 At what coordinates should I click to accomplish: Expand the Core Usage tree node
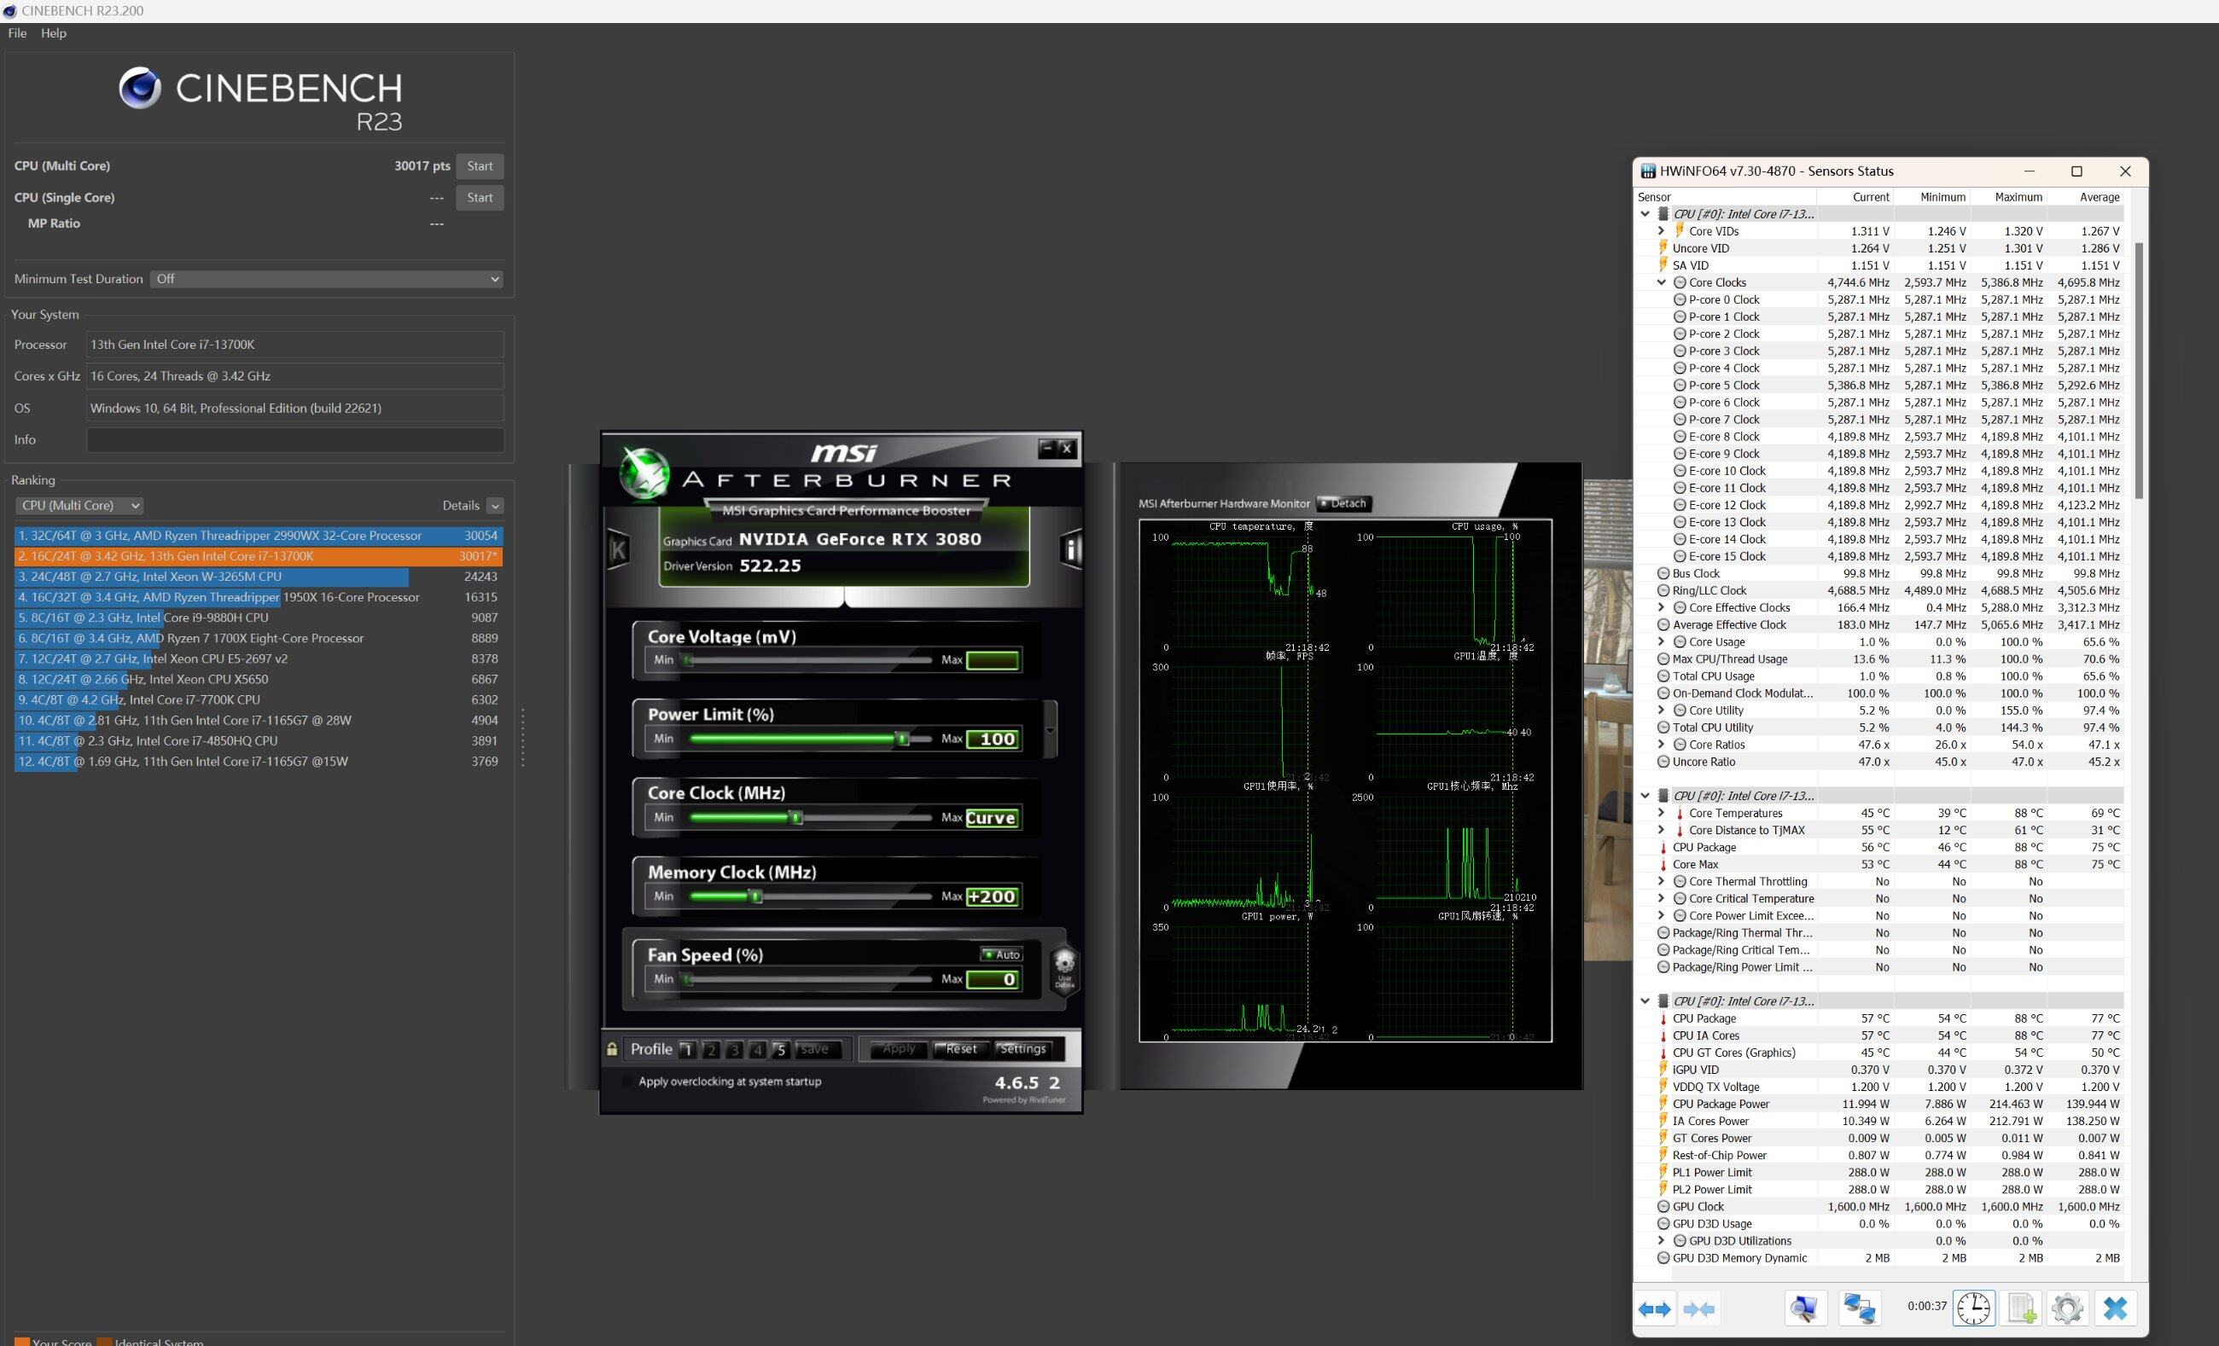click(x=1662, y=642)
